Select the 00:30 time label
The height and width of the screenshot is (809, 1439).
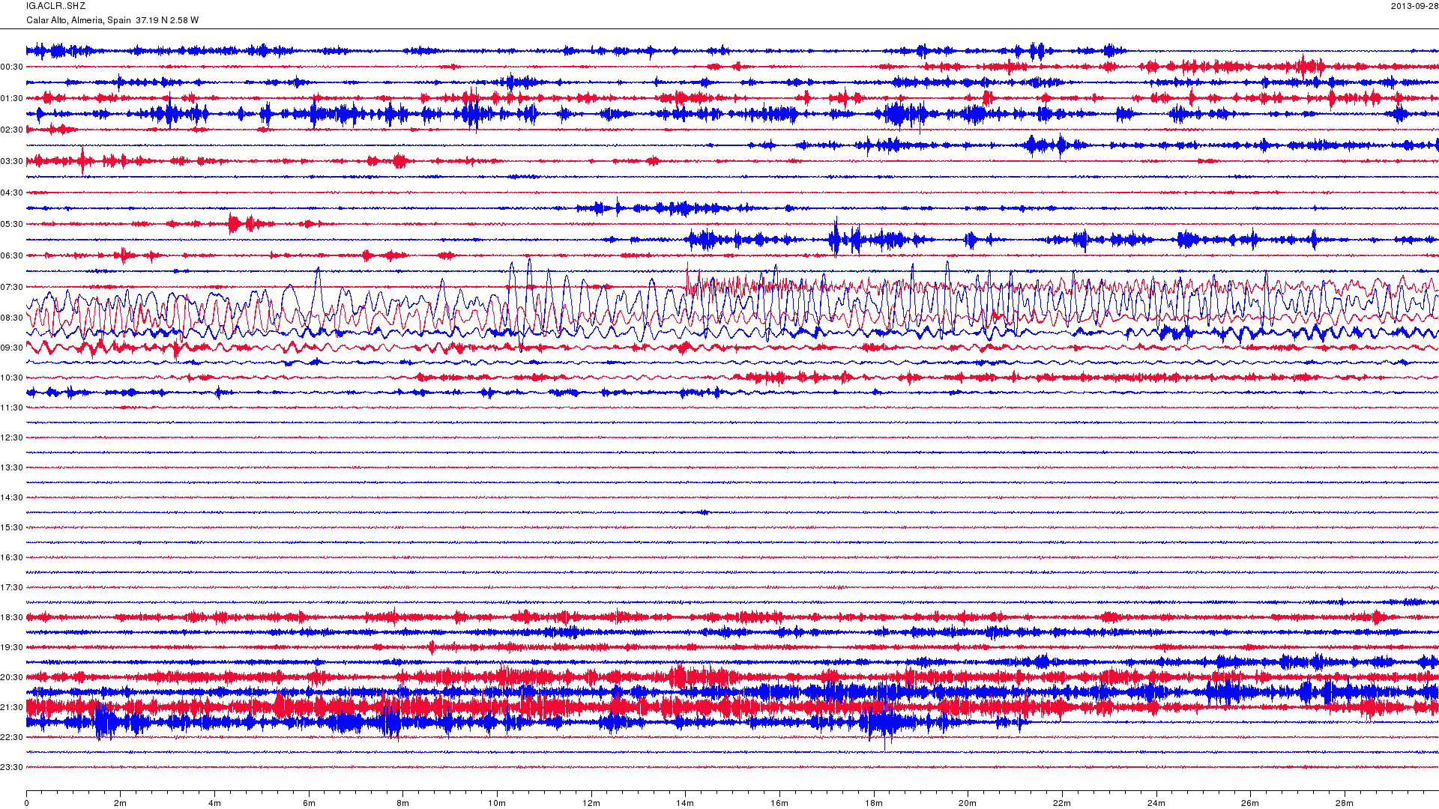pyautogui.click(x=12, y=67)
